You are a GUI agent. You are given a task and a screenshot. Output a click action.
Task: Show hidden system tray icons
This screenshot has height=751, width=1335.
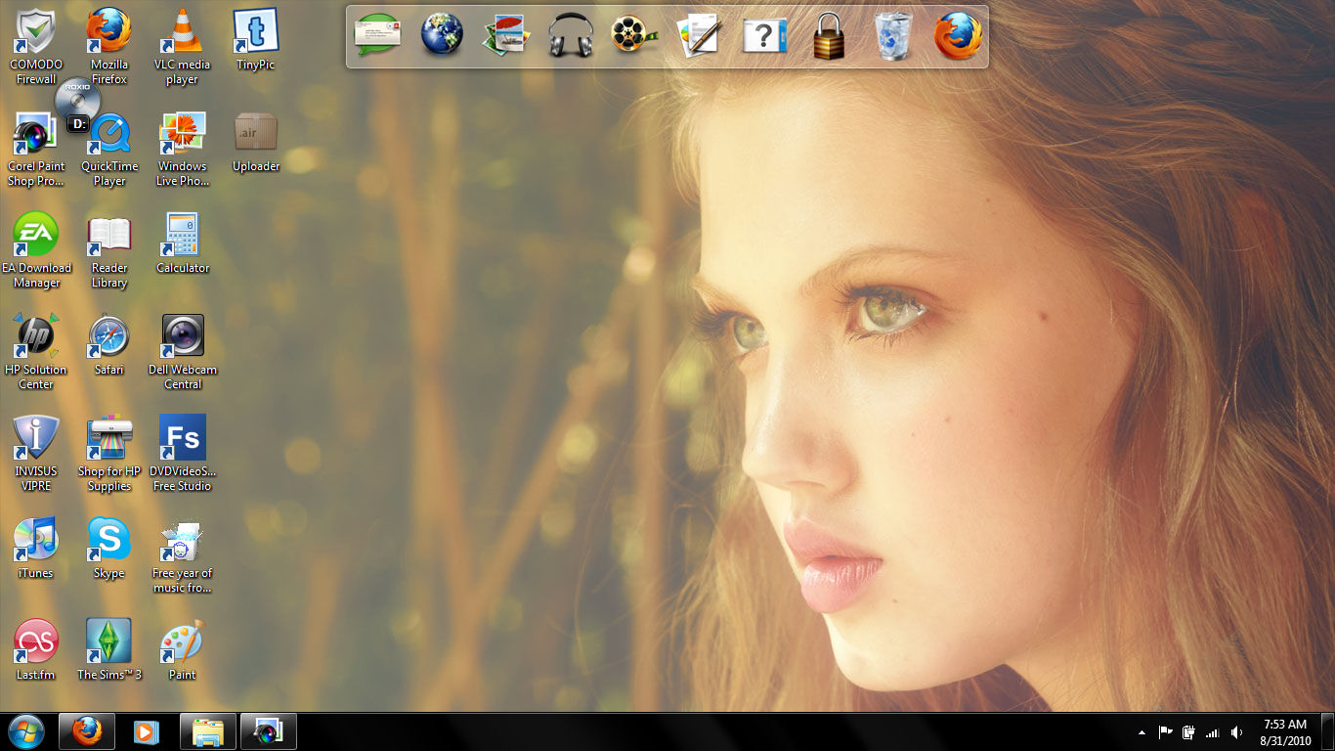(1141, 732)
